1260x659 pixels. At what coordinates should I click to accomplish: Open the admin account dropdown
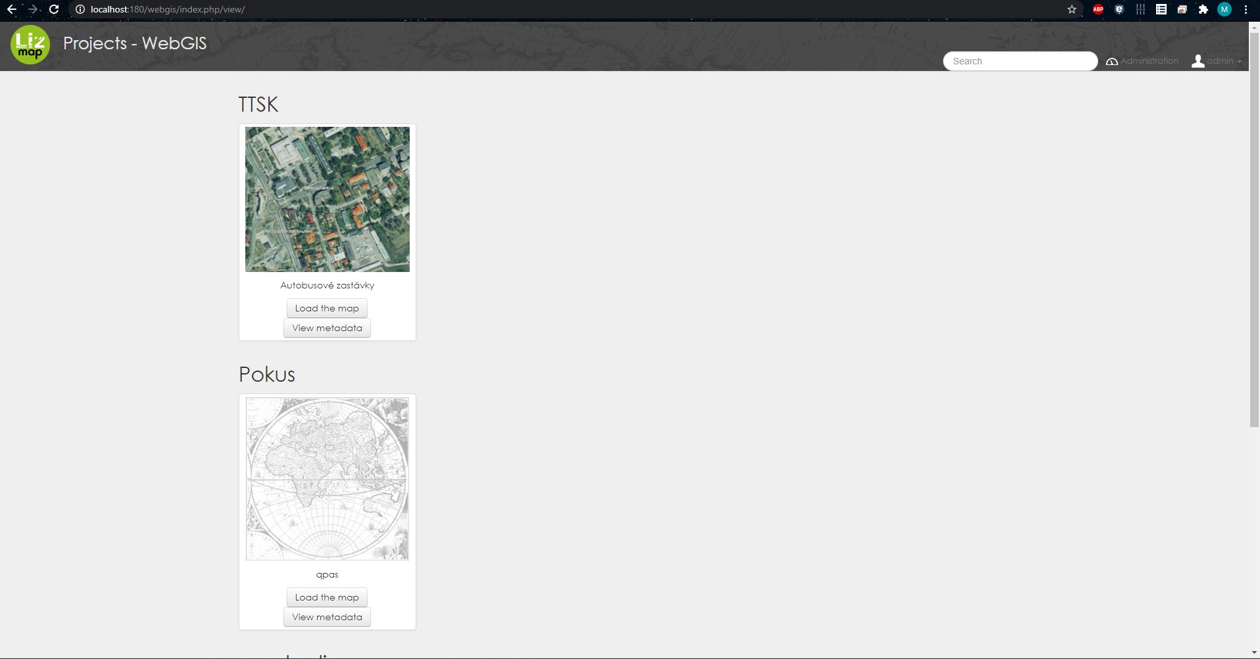click(x=1221, y=60)
